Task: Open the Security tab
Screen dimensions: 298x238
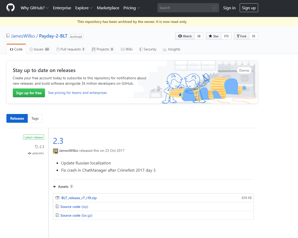Action: (148, 49)
